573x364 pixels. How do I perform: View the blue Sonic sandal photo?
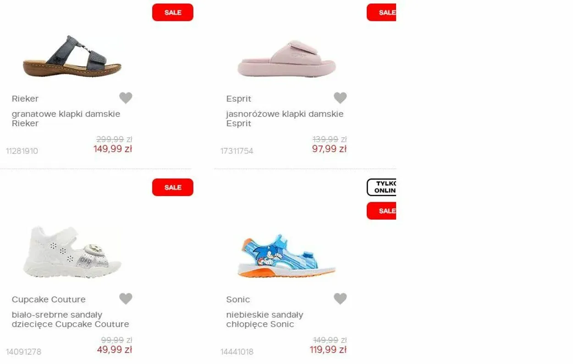coord(287,255)
